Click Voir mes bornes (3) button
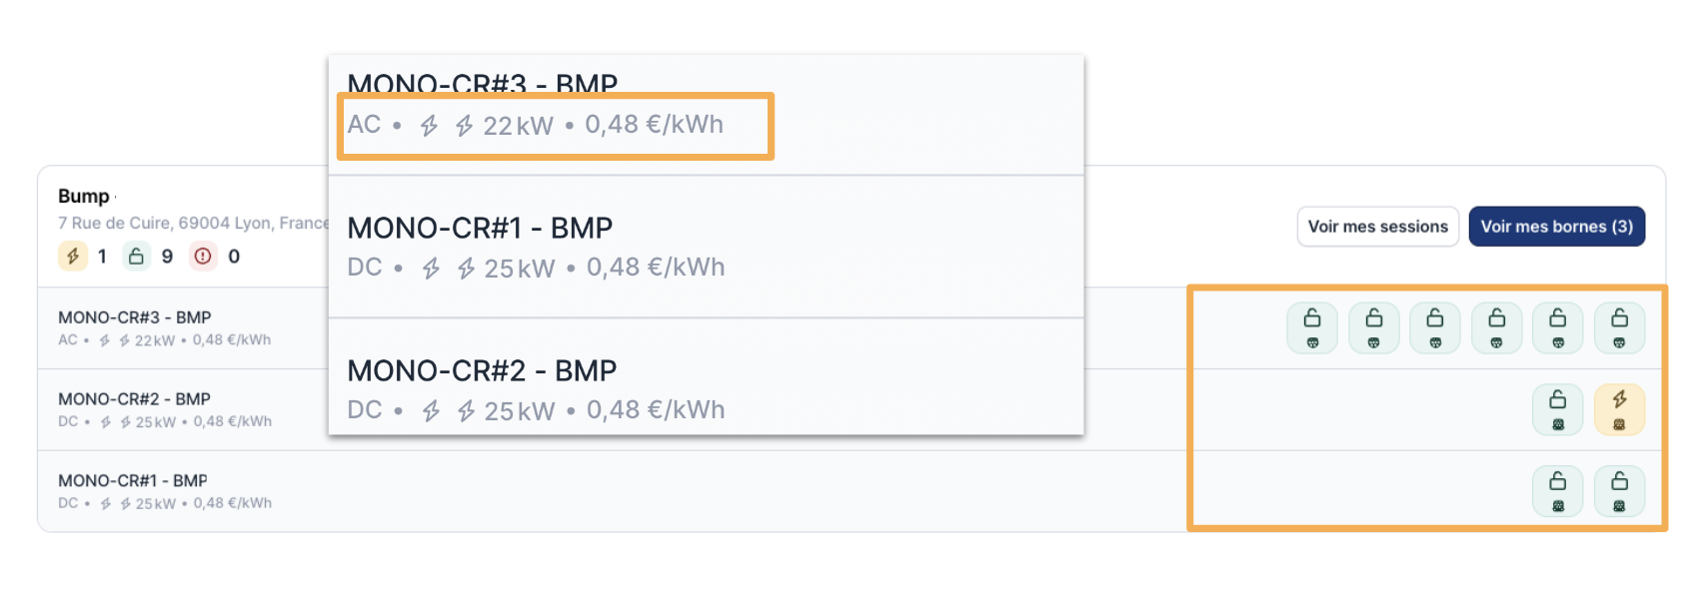Image resolution: width=1701 pixels, height=591 pixels. coord(1556,227)
